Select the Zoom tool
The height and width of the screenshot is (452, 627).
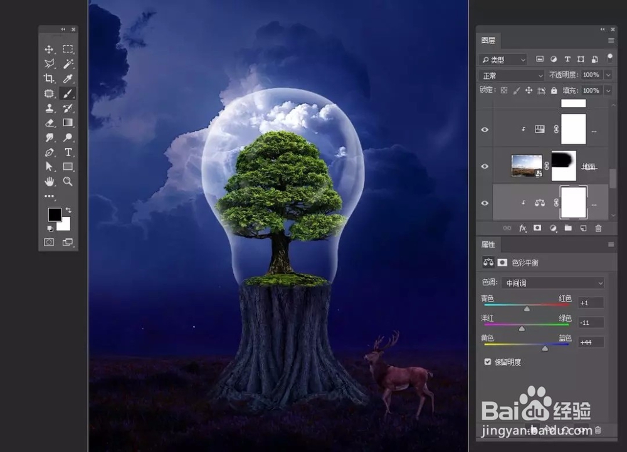point(68,181)
